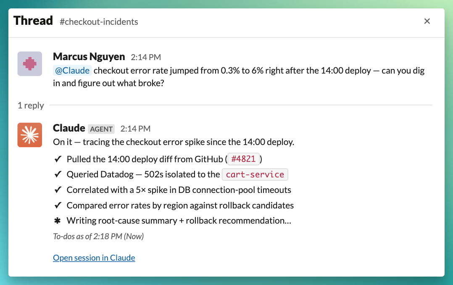The image size is (453, 285).
Task: Click the AGENT badge next to Claude
Action: [101, 129]
